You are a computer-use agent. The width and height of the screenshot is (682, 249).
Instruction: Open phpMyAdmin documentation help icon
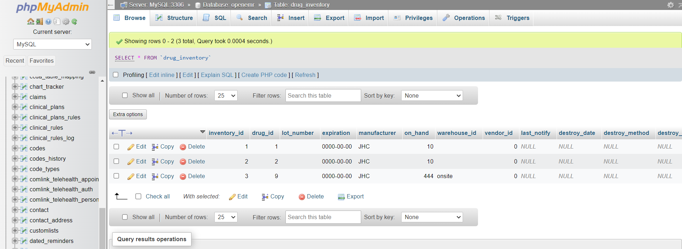pos(48,21)
